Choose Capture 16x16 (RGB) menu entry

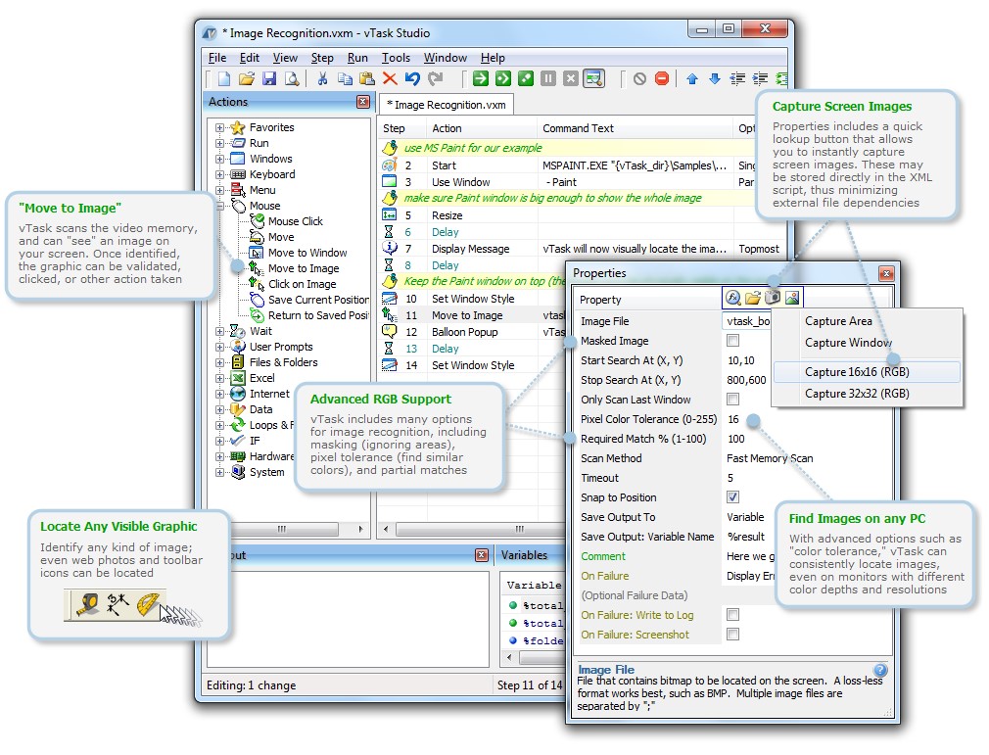pos(867,372)
